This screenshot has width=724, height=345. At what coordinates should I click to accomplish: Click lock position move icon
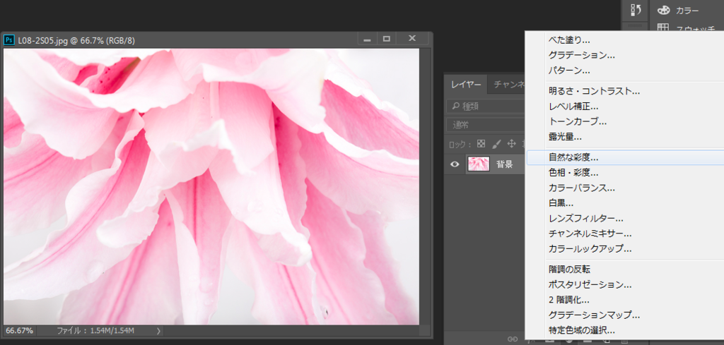(511, 143)
